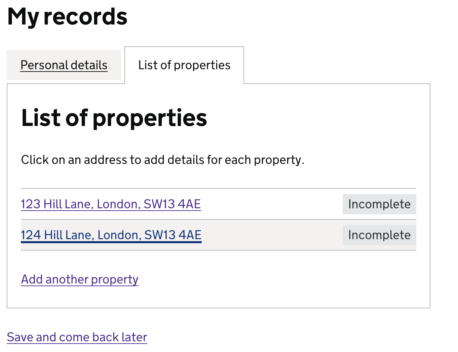This screenshot has width=458, height=352.
Task: Click the Incomplete status for 123 Hill Lane
Action: click(379, 204)
